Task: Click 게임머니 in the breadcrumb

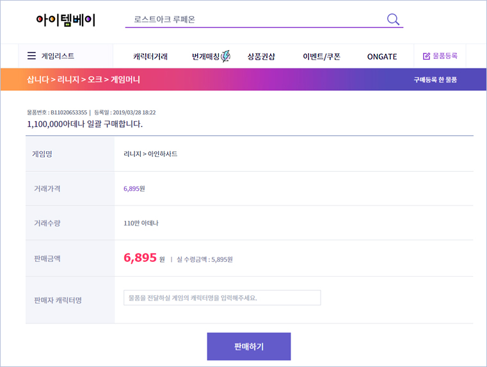Action: [x=125, y=79]
